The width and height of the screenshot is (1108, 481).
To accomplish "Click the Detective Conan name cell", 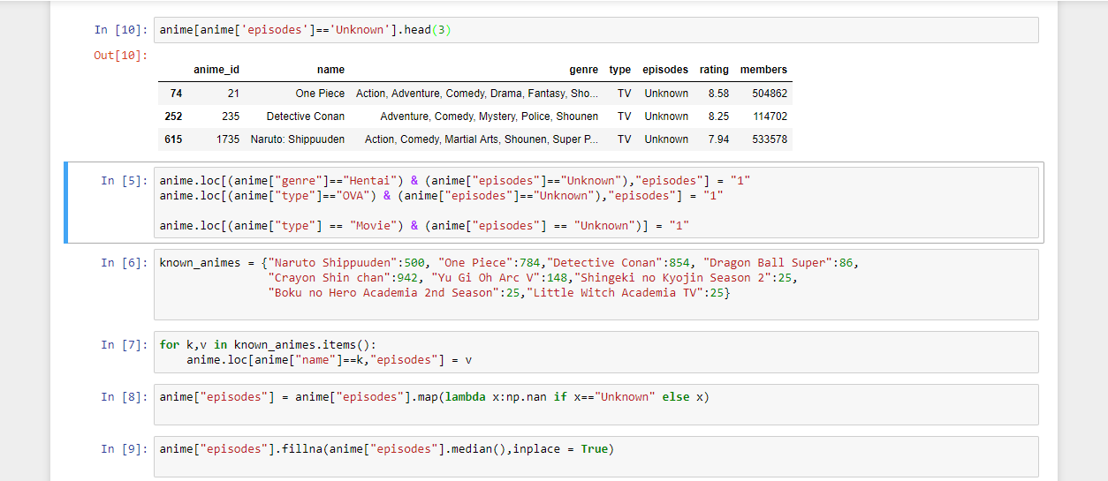I will tap(306, 116).
